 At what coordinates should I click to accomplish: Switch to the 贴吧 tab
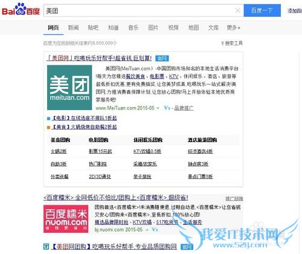pos(93,28)
